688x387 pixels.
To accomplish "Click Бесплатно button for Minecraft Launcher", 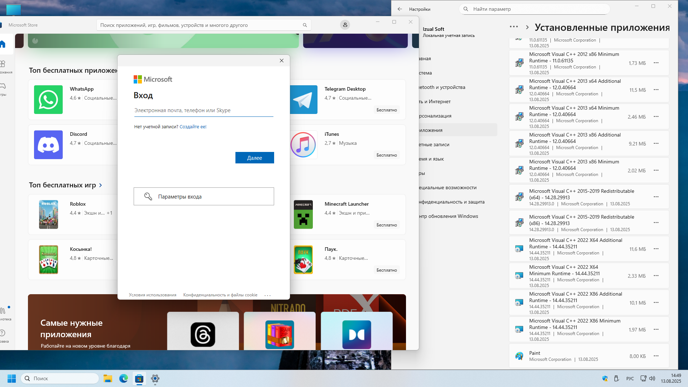I will coord(387,225).
